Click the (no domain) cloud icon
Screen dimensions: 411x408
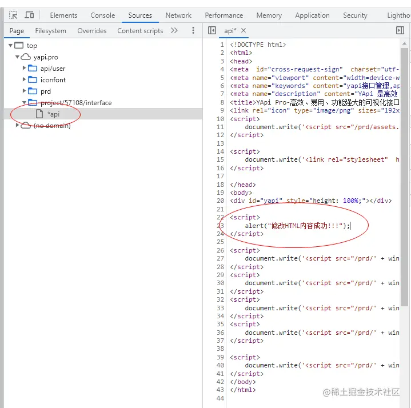[x=26, y=125]
